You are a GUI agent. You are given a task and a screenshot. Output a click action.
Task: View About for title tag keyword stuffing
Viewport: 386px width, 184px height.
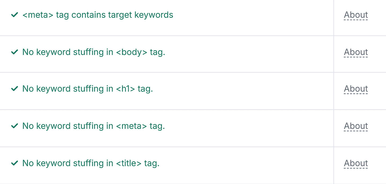point(356,163)
